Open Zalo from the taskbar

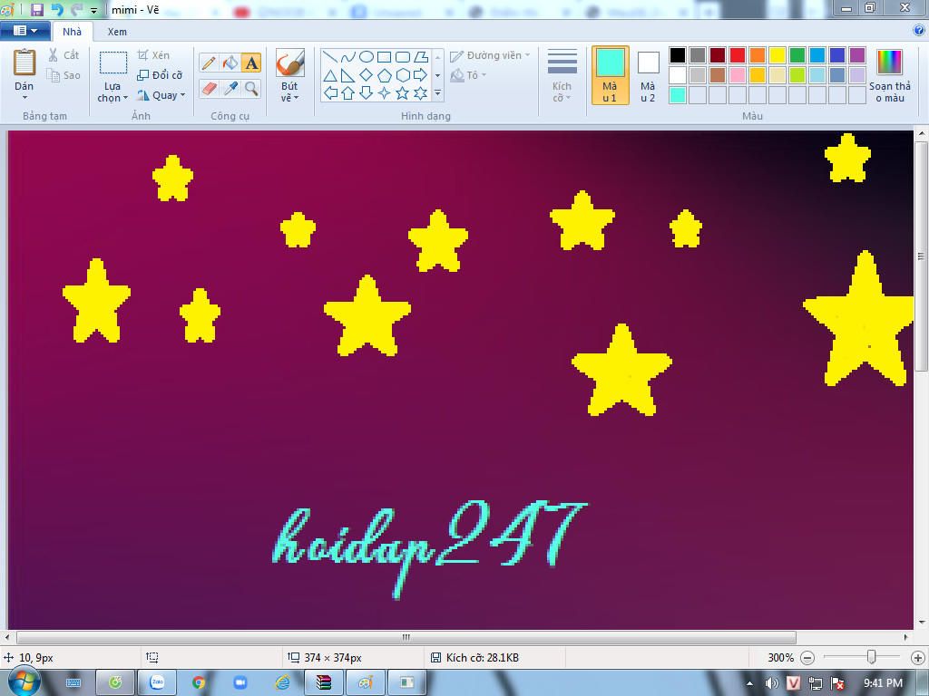click(157, 682)
